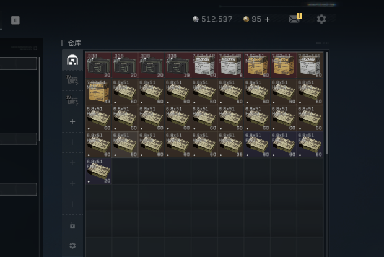Open game settings gear at top right
The height and width of the screenshot is (257, 384).
(321, 19)
